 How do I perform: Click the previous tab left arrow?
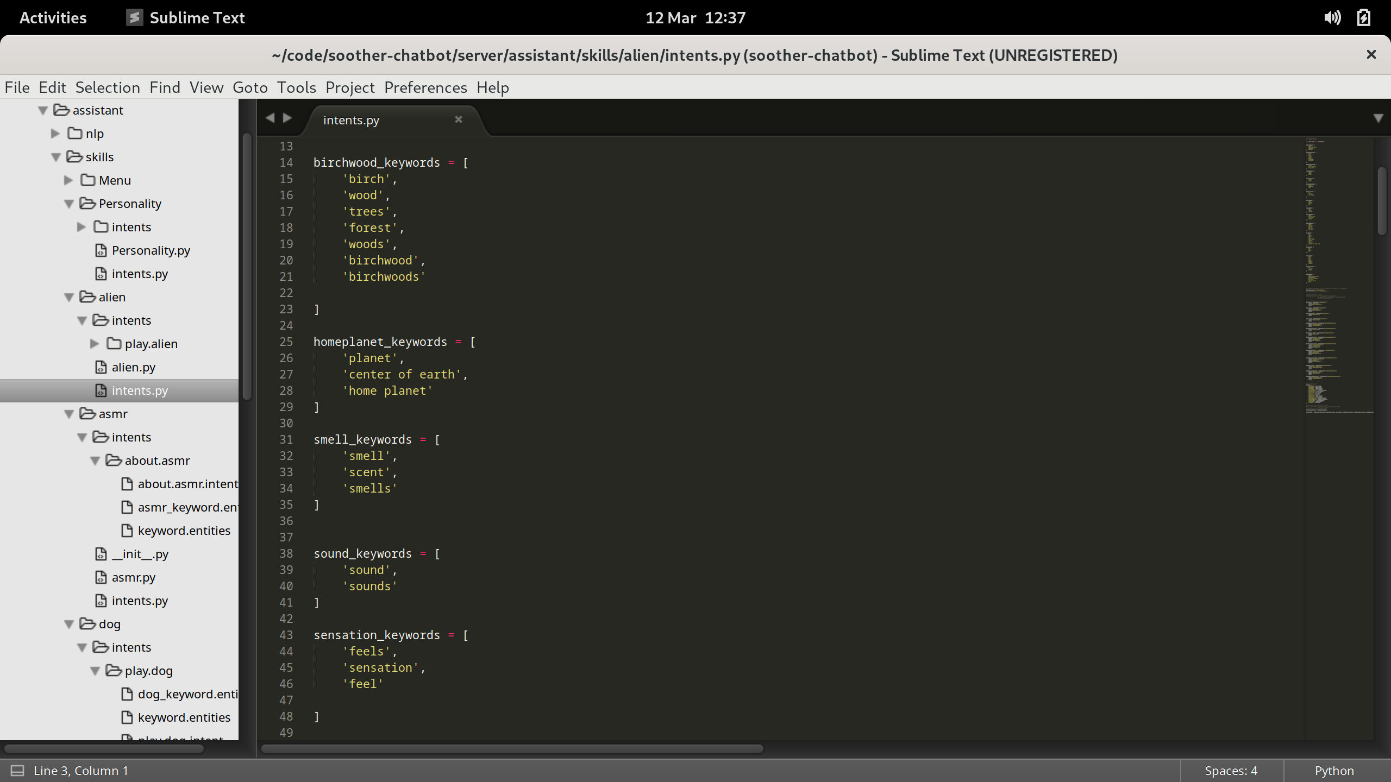pyautogui.click(x=270, y=118)
